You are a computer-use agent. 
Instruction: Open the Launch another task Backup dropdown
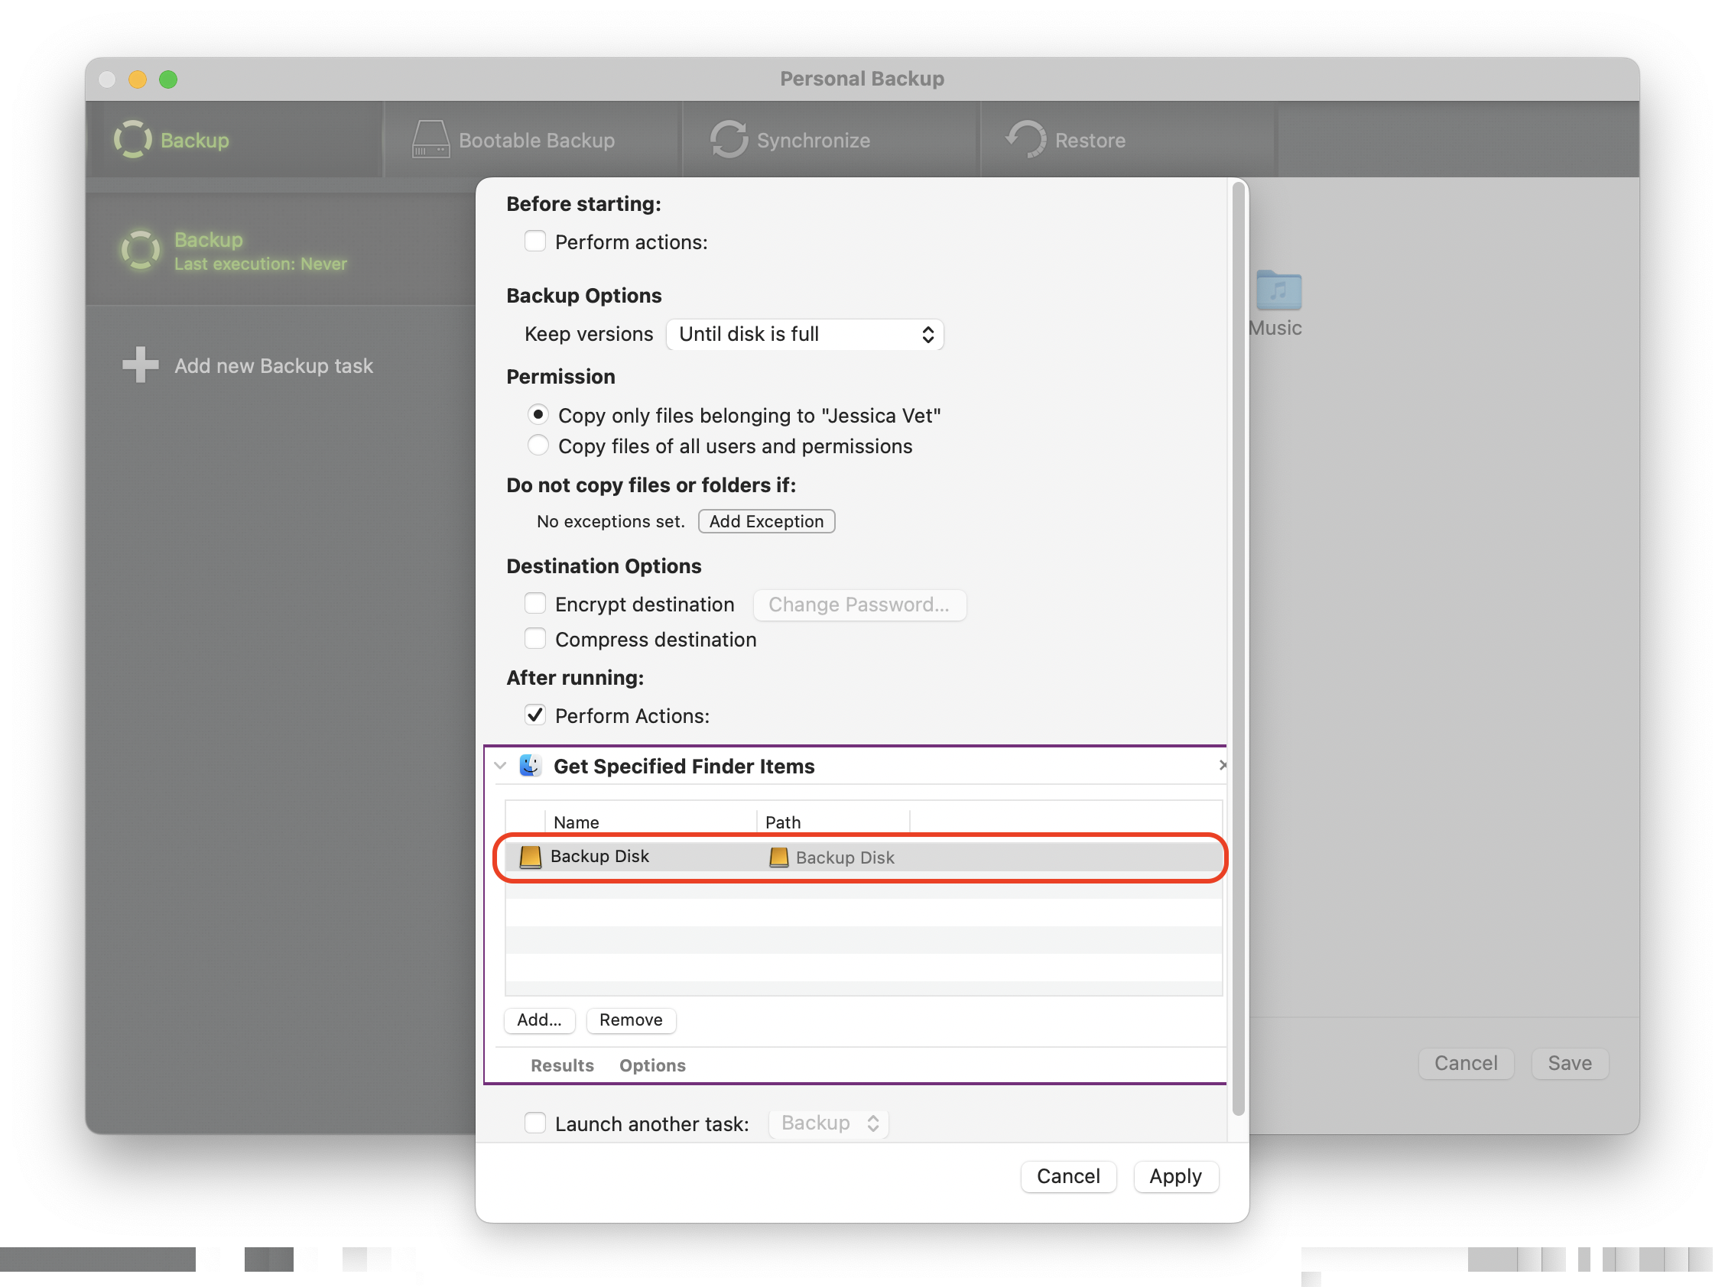tap(829, 1123)
